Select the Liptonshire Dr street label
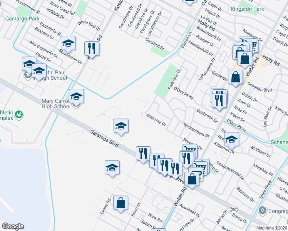288x231 pixels. [207, 69]
